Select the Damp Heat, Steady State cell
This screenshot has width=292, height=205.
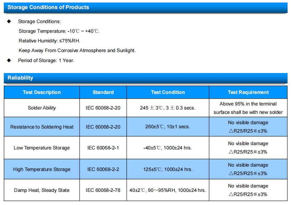tap(42, 190)
